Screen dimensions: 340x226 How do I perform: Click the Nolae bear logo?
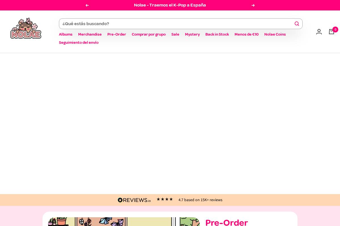(x=26, y=28)
